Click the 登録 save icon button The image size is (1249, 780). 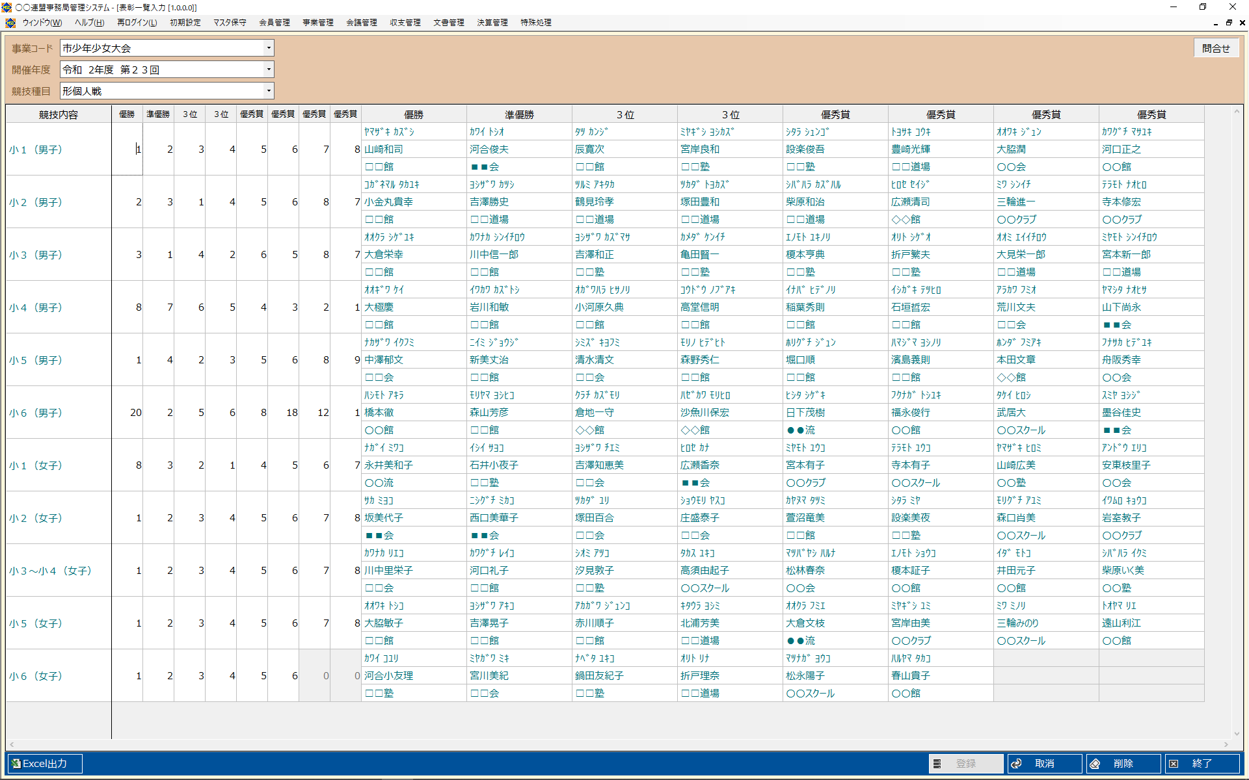click(937, 764)
